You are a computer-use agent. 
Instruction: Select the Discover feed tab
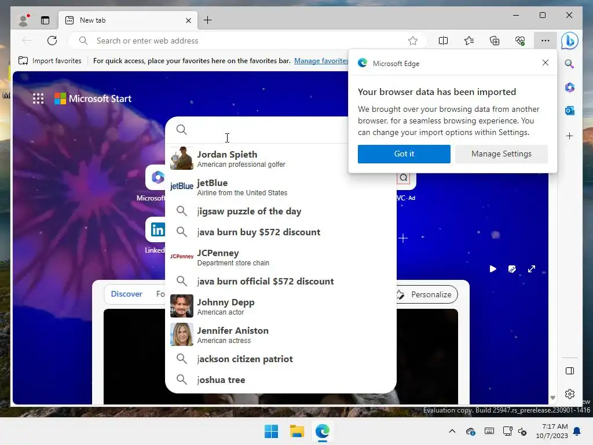pyautogui.click(x=126, y=294)
